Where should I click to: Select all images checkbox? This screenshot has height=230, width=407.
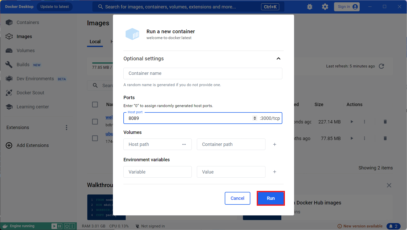(95, 105)
